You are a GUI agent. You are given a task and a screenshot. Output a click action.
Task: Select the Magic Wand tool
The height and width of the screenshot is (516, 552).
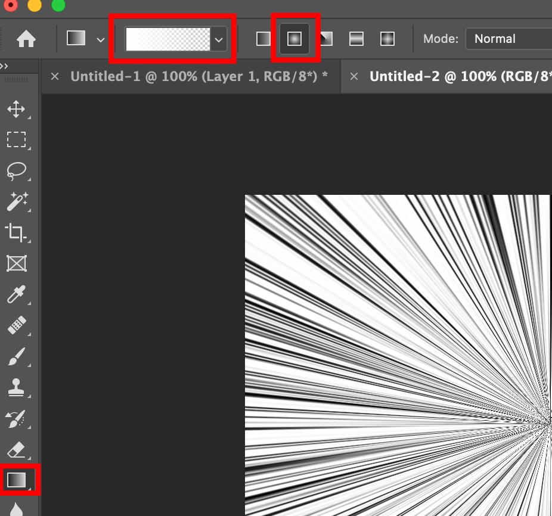tap(17, 201)
